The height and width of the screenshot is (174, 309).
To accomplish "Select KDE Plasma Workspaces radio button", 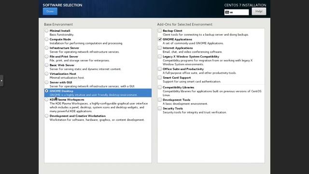I will point(46,100).
